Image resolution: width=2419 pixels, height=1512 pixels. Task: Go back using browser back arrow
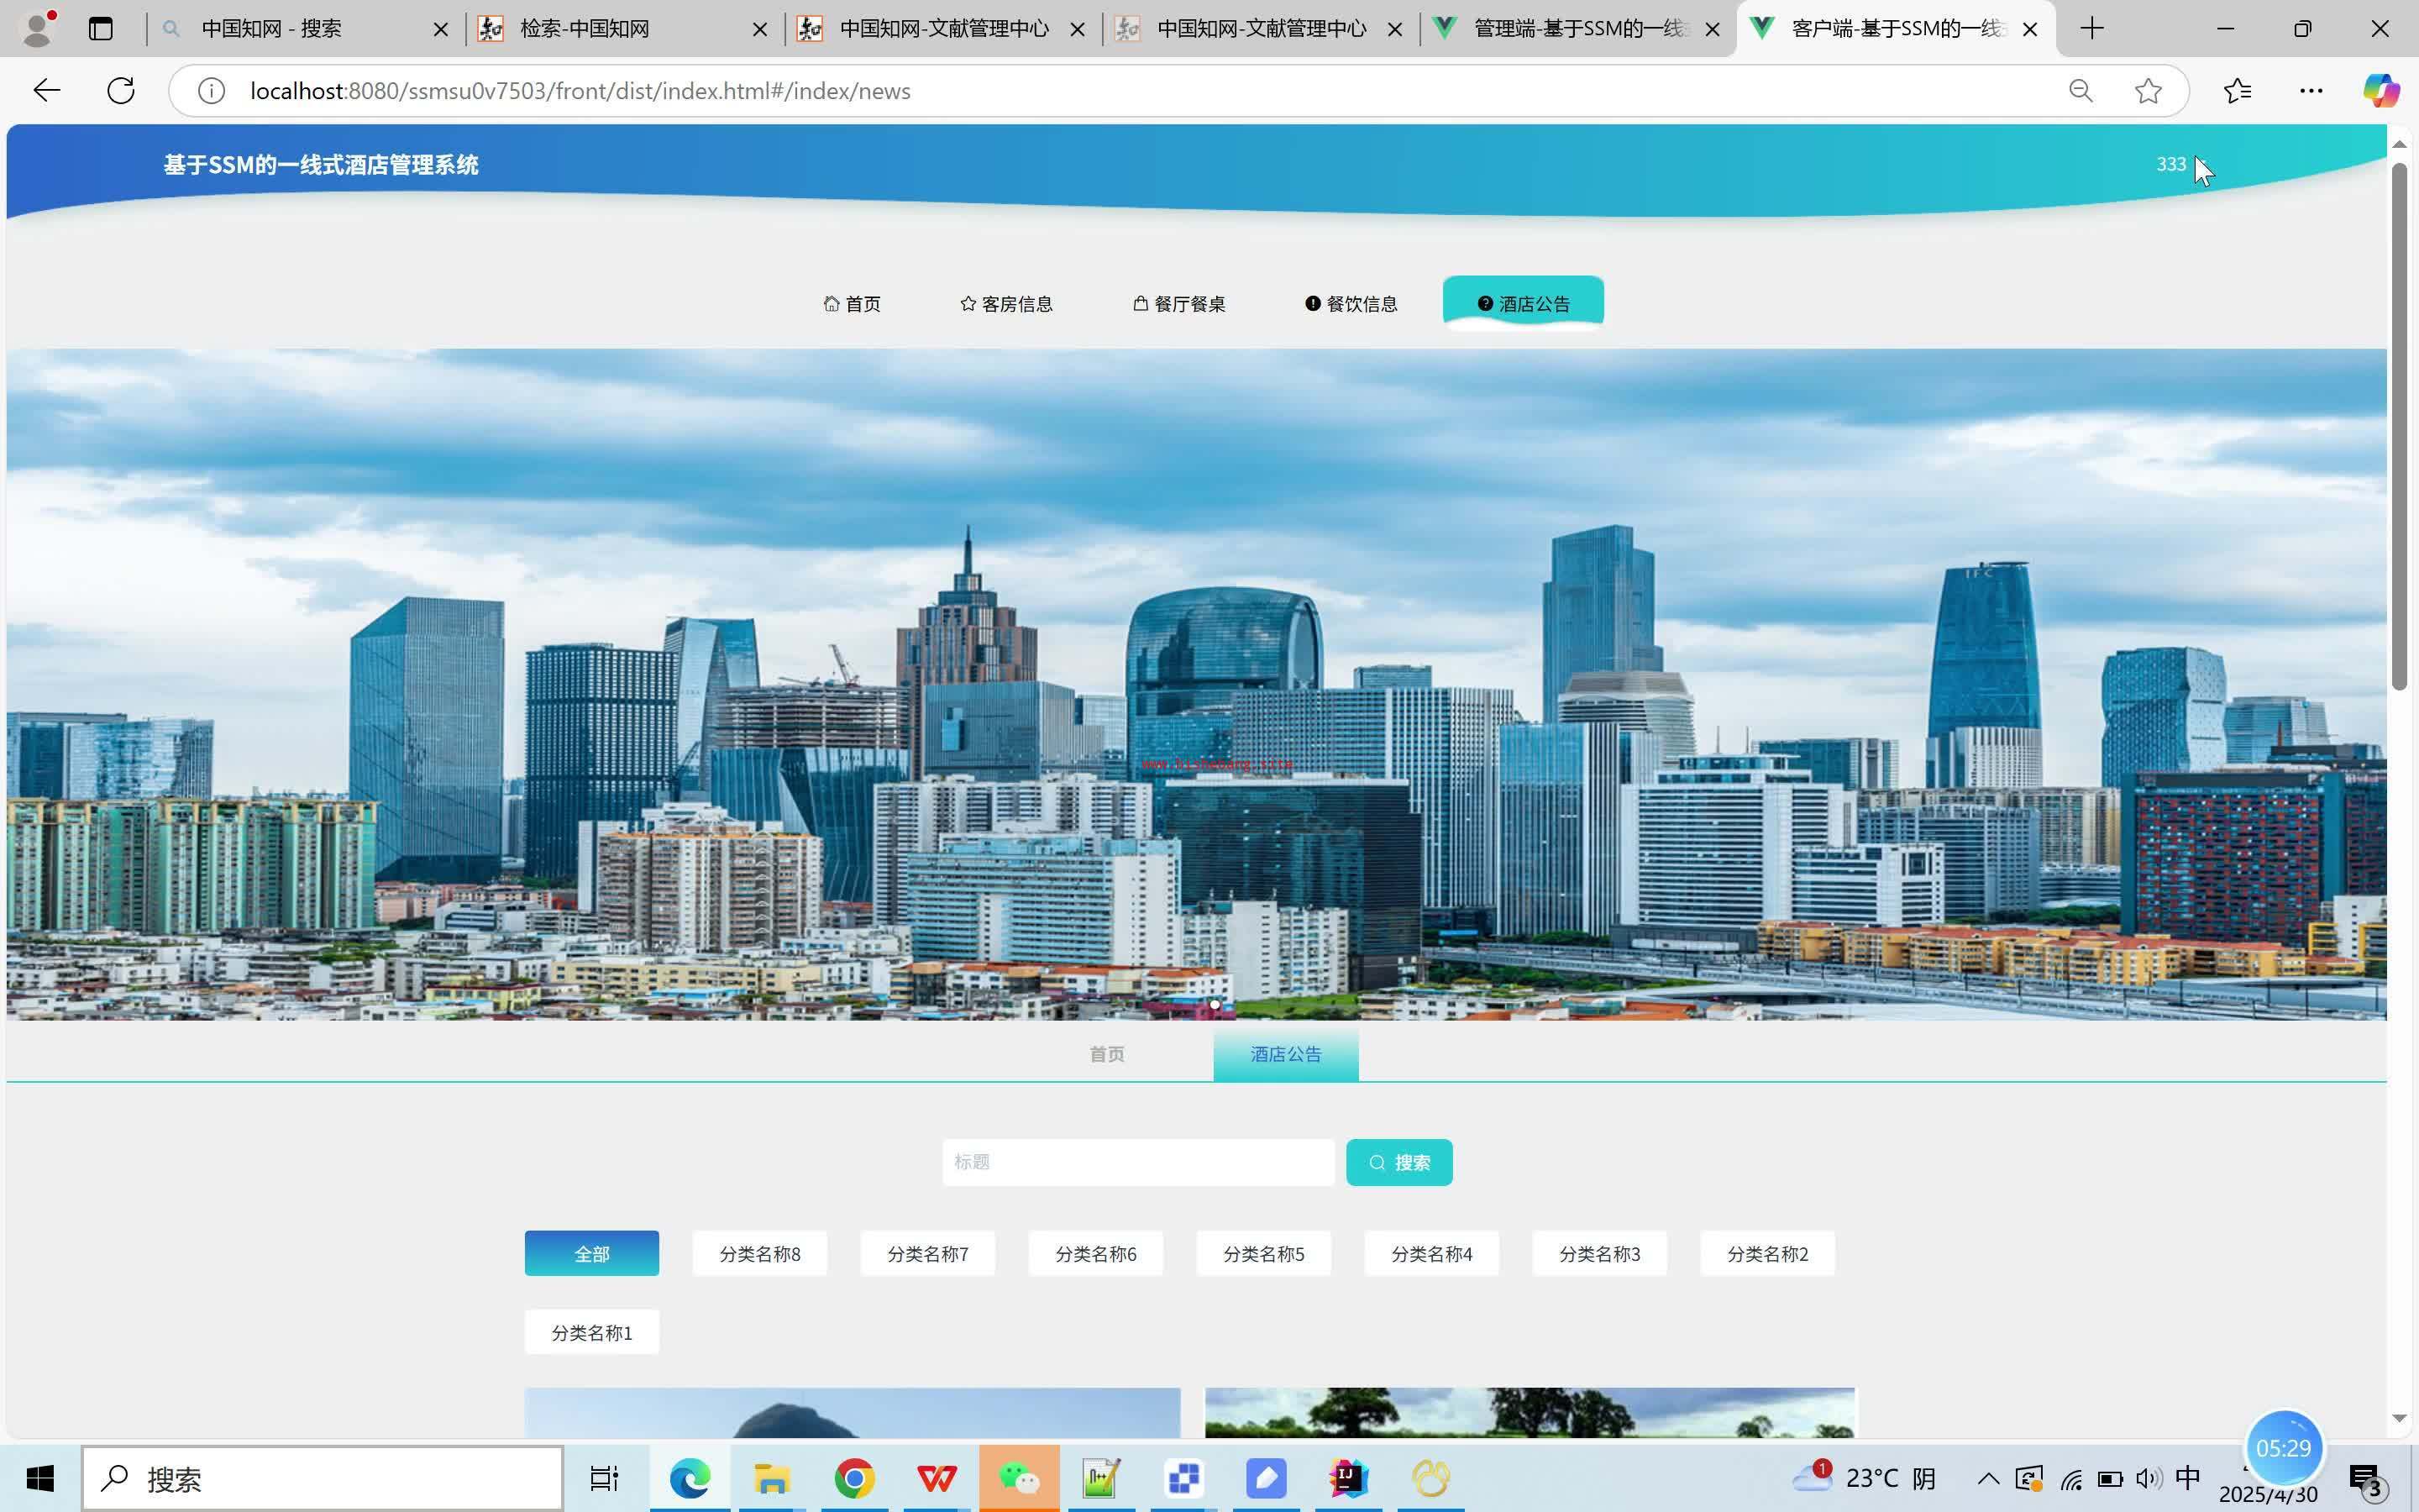click(47, 91)
